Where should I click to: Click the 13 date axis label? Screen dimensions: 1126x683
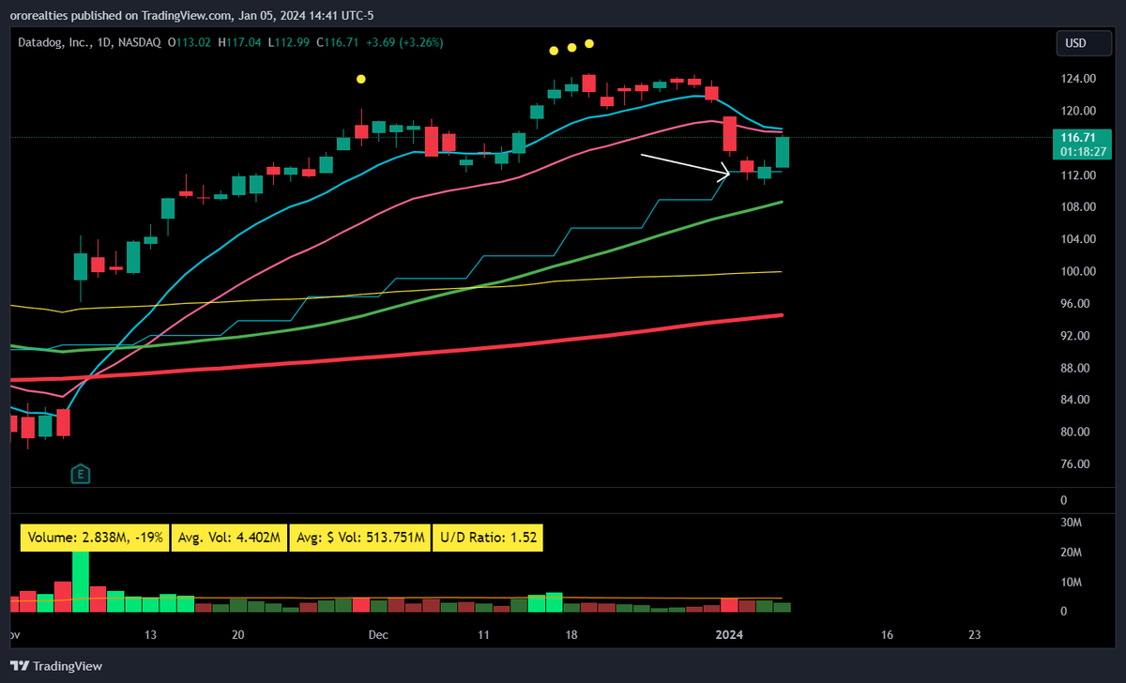coord(150,635)
